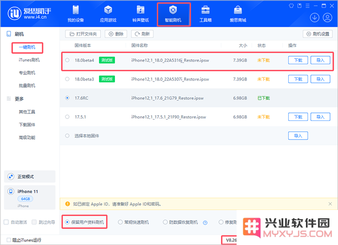Viewport: 338px width, 245px height.
Task: Enable 自动激活 checkbox
Action: click(x=6, y=222)
